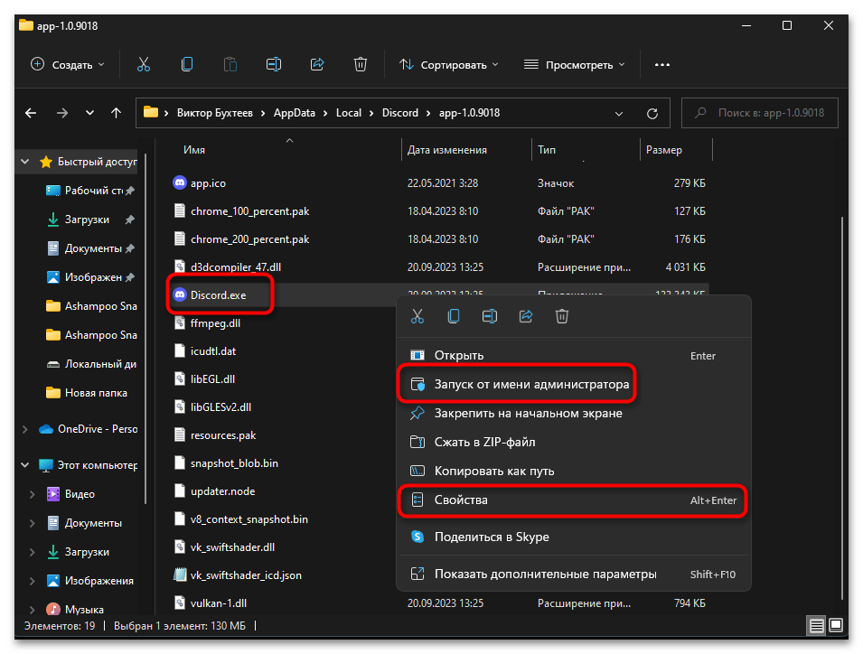Click the Copy icon in the toolbar
Screen dimensions: 863x654
(187, 64)
